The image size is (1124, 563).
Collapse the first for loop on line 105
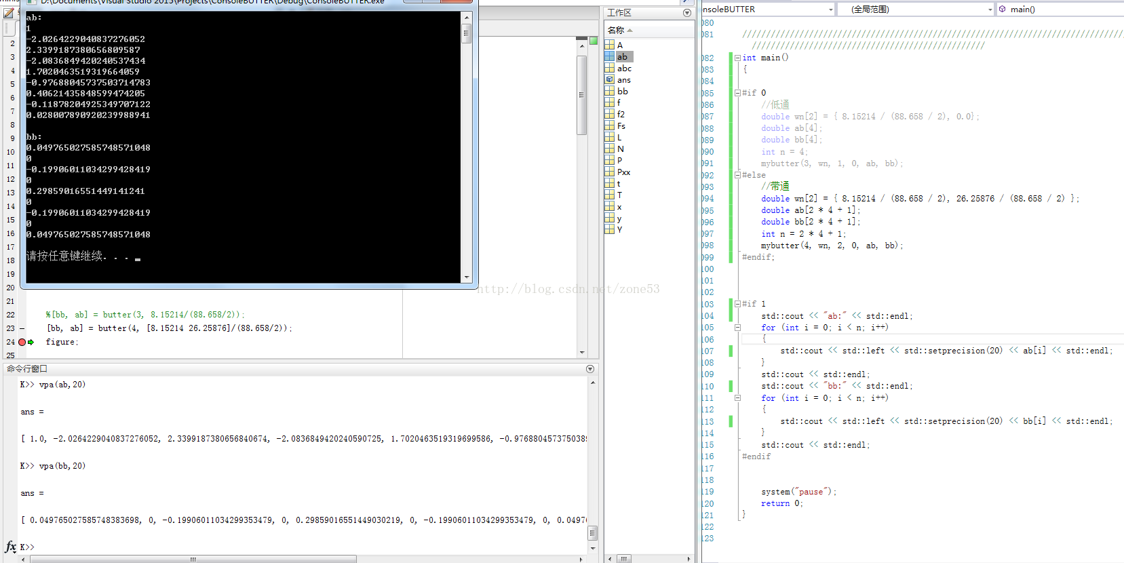coord(737,328)
